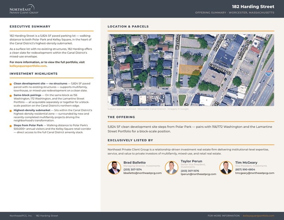Click bballetto@northeastpcg.com email address
The width and height of the screenshot is (284, 220).
tap(143, 173)
